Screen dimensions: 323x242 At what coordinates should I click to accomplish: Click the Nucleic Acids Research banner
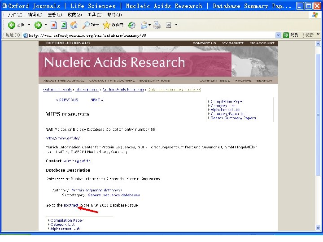point(135,65)
